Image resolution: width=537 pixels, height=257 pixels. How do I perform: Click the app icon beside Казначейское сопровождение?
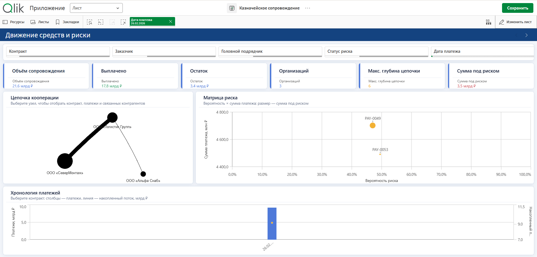(232, 8)
